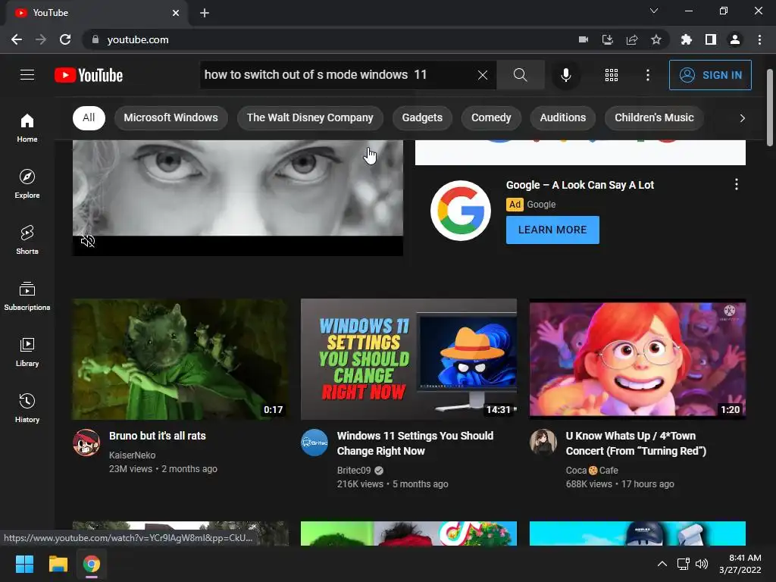This screenshot has width=776, height=582.
Task: Open Bruno but it's all rats thumbnail
Action: click(180, 358)
